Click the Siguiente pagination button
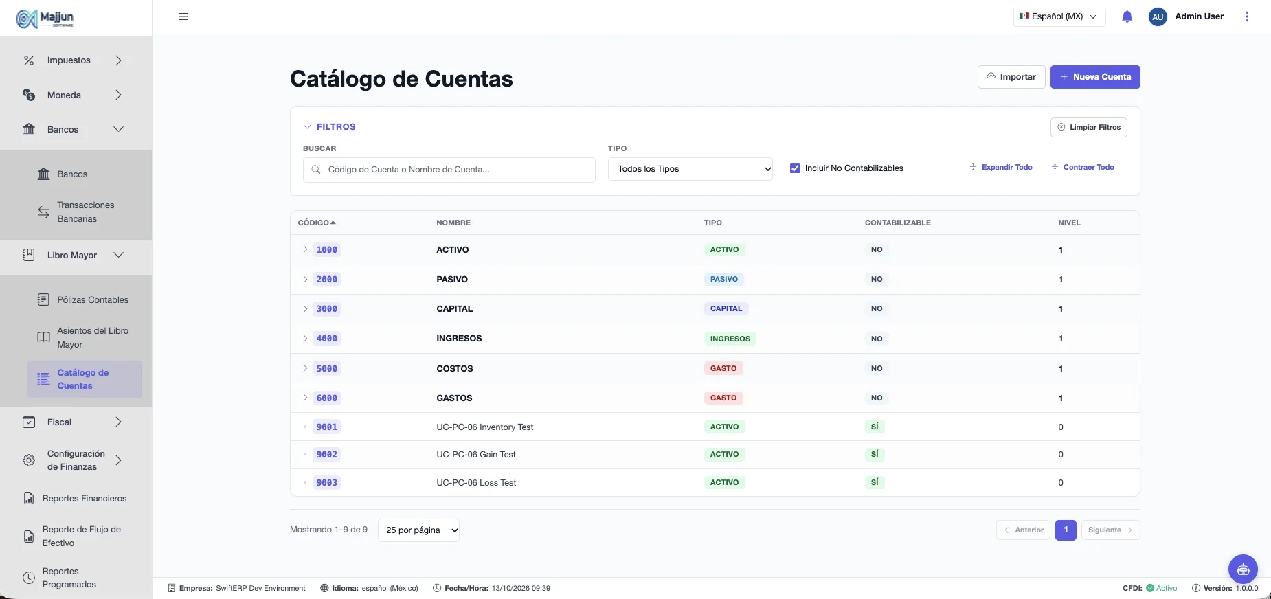Viewport: 1271px width, 599px height. coord(1111,530)
